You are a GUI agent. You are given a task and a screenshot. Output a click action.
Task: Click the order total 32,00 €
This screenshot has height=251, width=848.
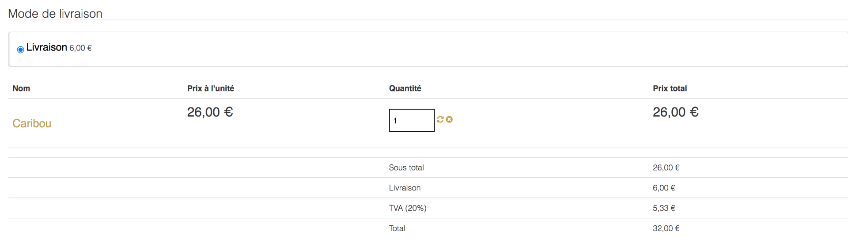point(666,228)
